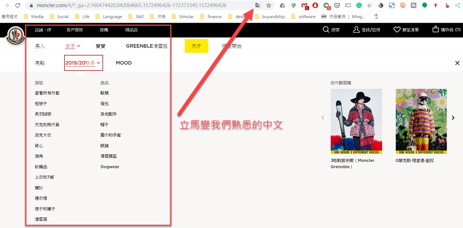This screenshot has height=228, width=463.
Task: Click the Google Drive extension icon
Action: [282, 5]
